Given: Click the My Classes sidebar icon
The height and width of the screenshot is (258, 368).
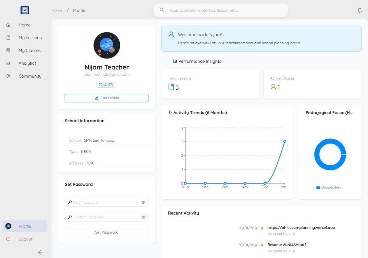Looking at the screenshot, I should 8,50.
